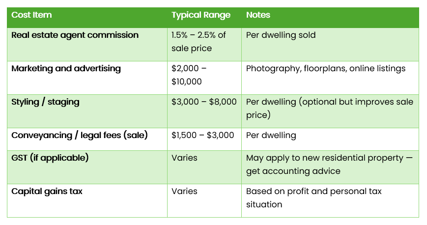Select the profit and personal tax situation note
The image size is (427, 225).
[313, 198]
